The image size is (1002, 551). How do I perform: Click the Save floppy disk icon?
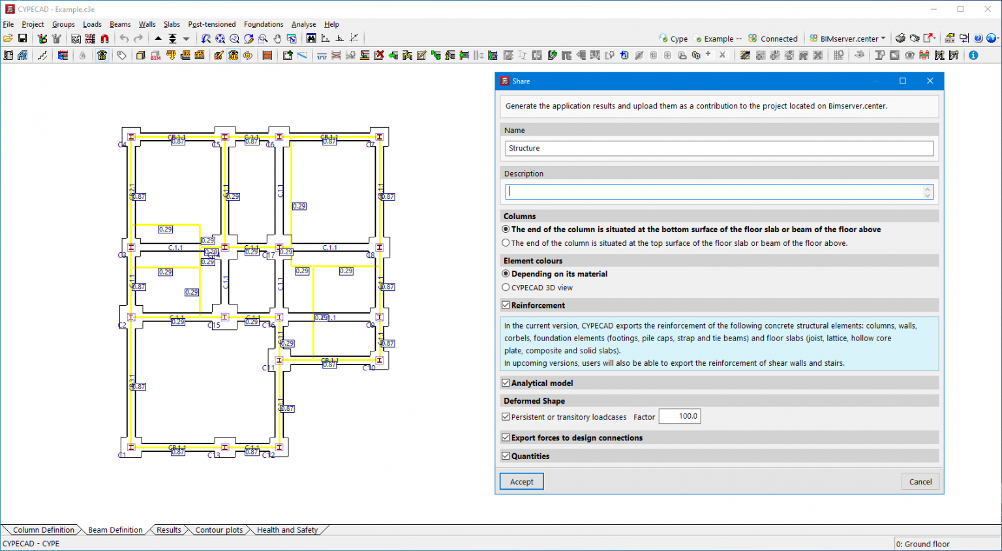(x=22, y=38)
